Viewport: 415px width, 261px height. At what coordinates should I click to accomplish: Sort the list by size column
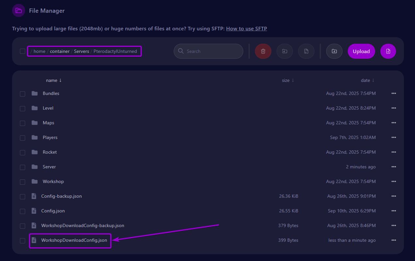click(288, 80)
